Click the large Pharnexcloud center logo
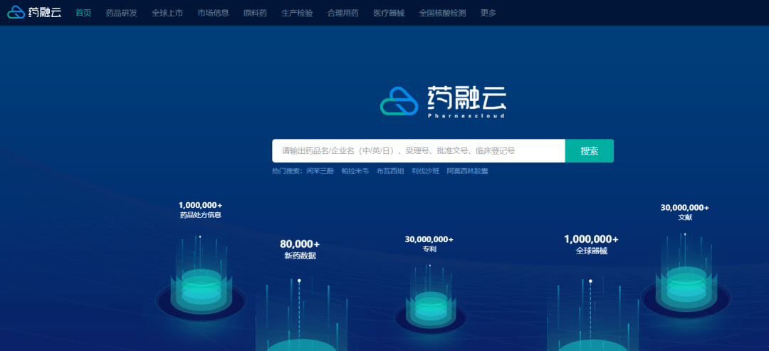Viewport: 769px width, 351px height. pos(444,102)
